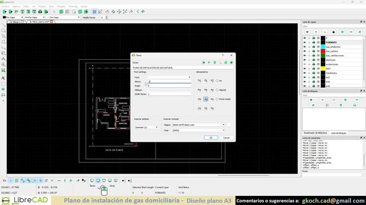366x205 pixels.
Task: Toggle visibility of FORMATO layer
Action: click(x=304, y=42)
